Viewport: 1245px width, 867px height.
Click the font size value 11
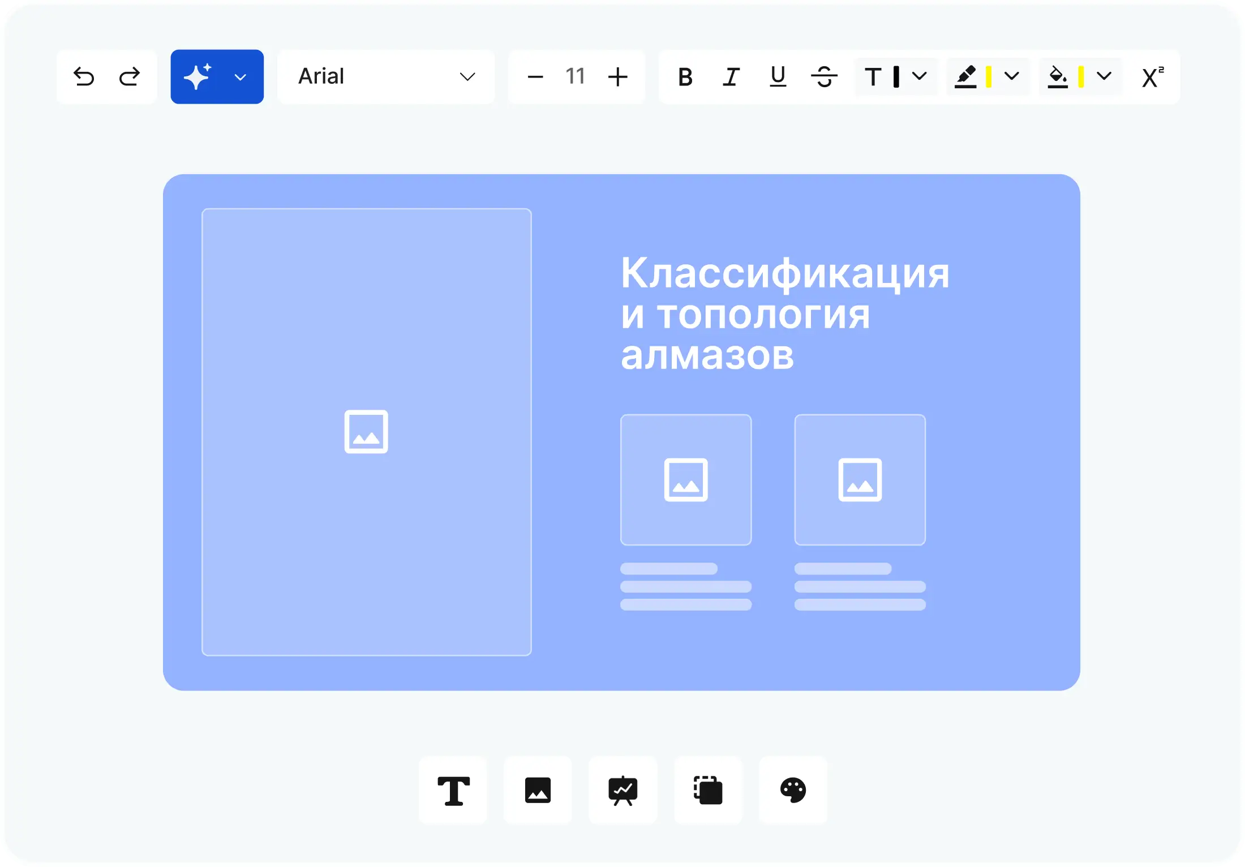576,76
